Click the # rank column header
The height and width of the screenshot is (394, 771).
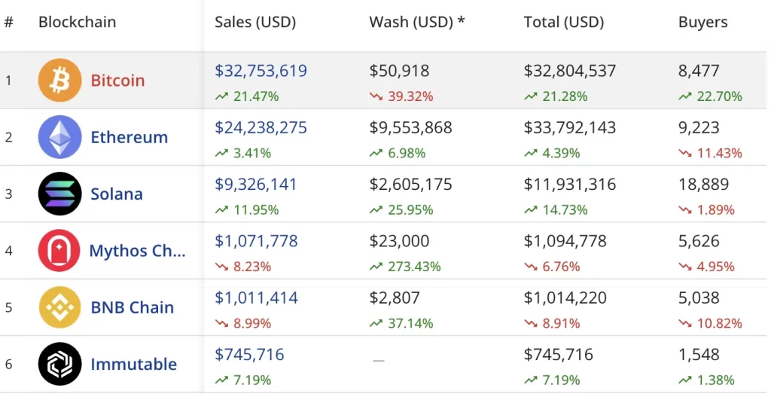(x=9, y=22)
